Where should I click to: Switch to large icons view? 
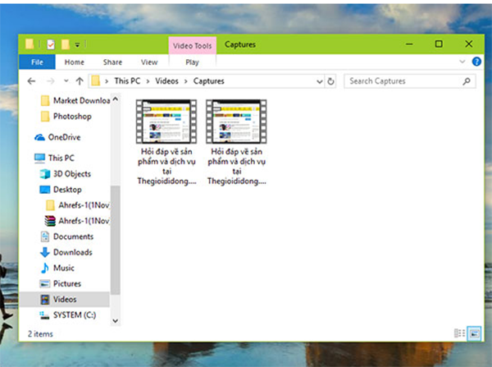(473, 333)
